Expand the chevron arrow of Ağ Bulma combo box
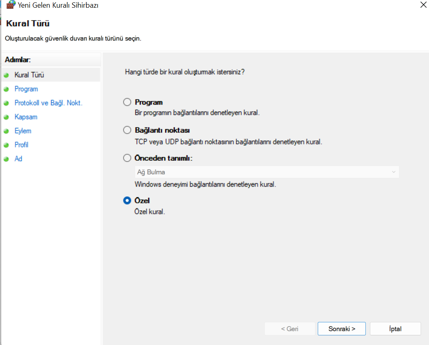Screen dimensions: 429x345 point(393,172)
